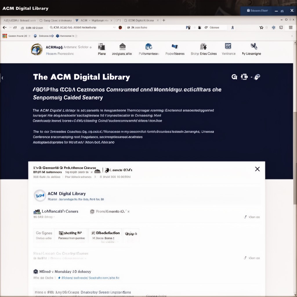Click the walking person icon in the toolbar

[233, 28]
